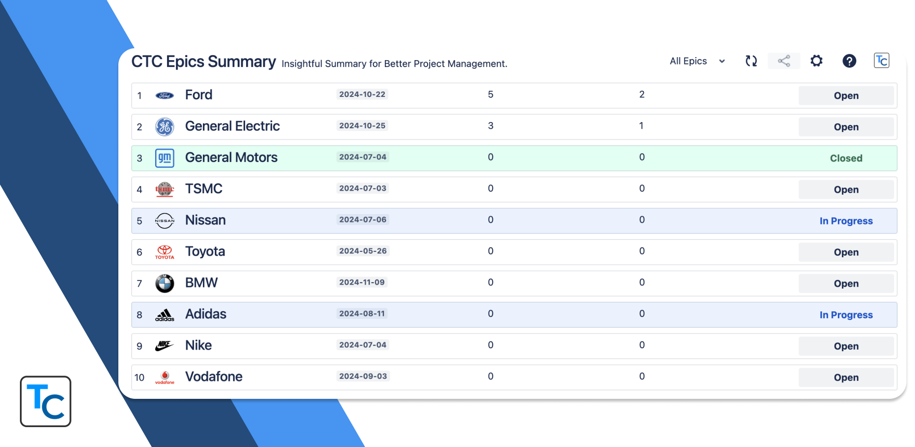This screenshot has height=447, width=915.
Task: Click the Open status for TSMC
Action: (846, 189)
